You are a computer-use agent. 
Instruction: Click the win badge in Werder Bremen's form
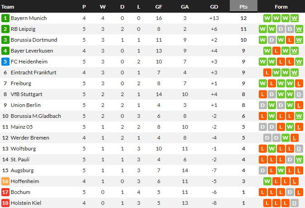click(286, 138)
